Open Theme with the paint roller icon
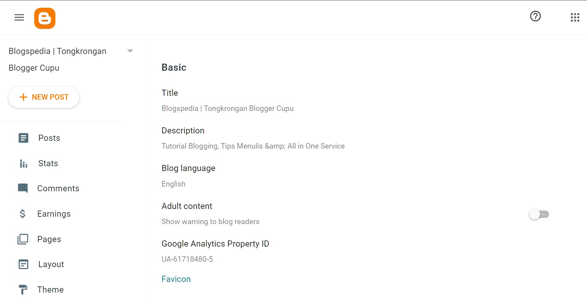587x298 pixels. (23, 289)
